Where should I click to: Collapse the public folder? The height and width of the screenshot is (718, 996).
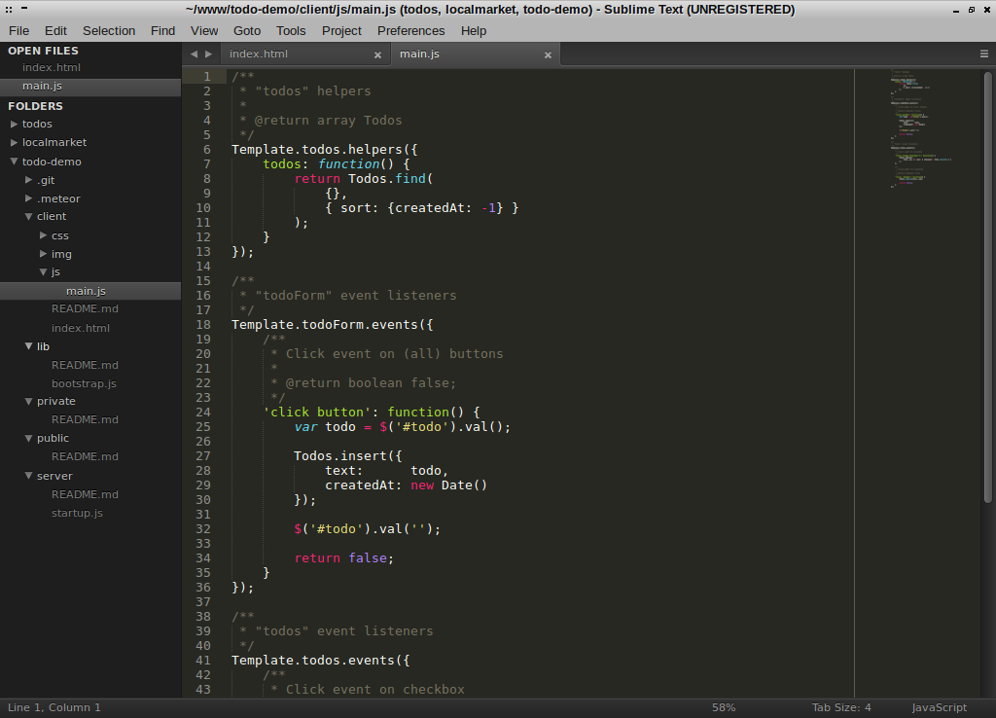(28, 438)
